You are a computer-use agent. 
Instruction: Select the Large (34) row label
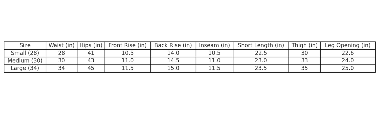point(25,68)
